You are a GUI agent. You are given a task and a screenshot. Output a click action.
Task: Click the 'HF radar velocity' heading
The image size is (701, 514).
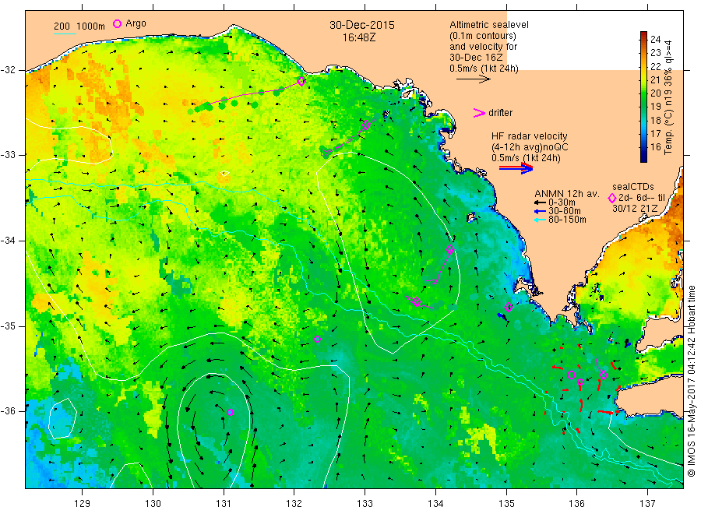click(530, 136)
